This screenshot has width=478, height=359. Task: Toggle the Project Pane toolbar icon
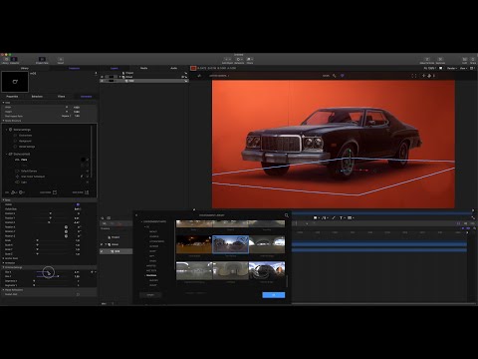[42, 59]
